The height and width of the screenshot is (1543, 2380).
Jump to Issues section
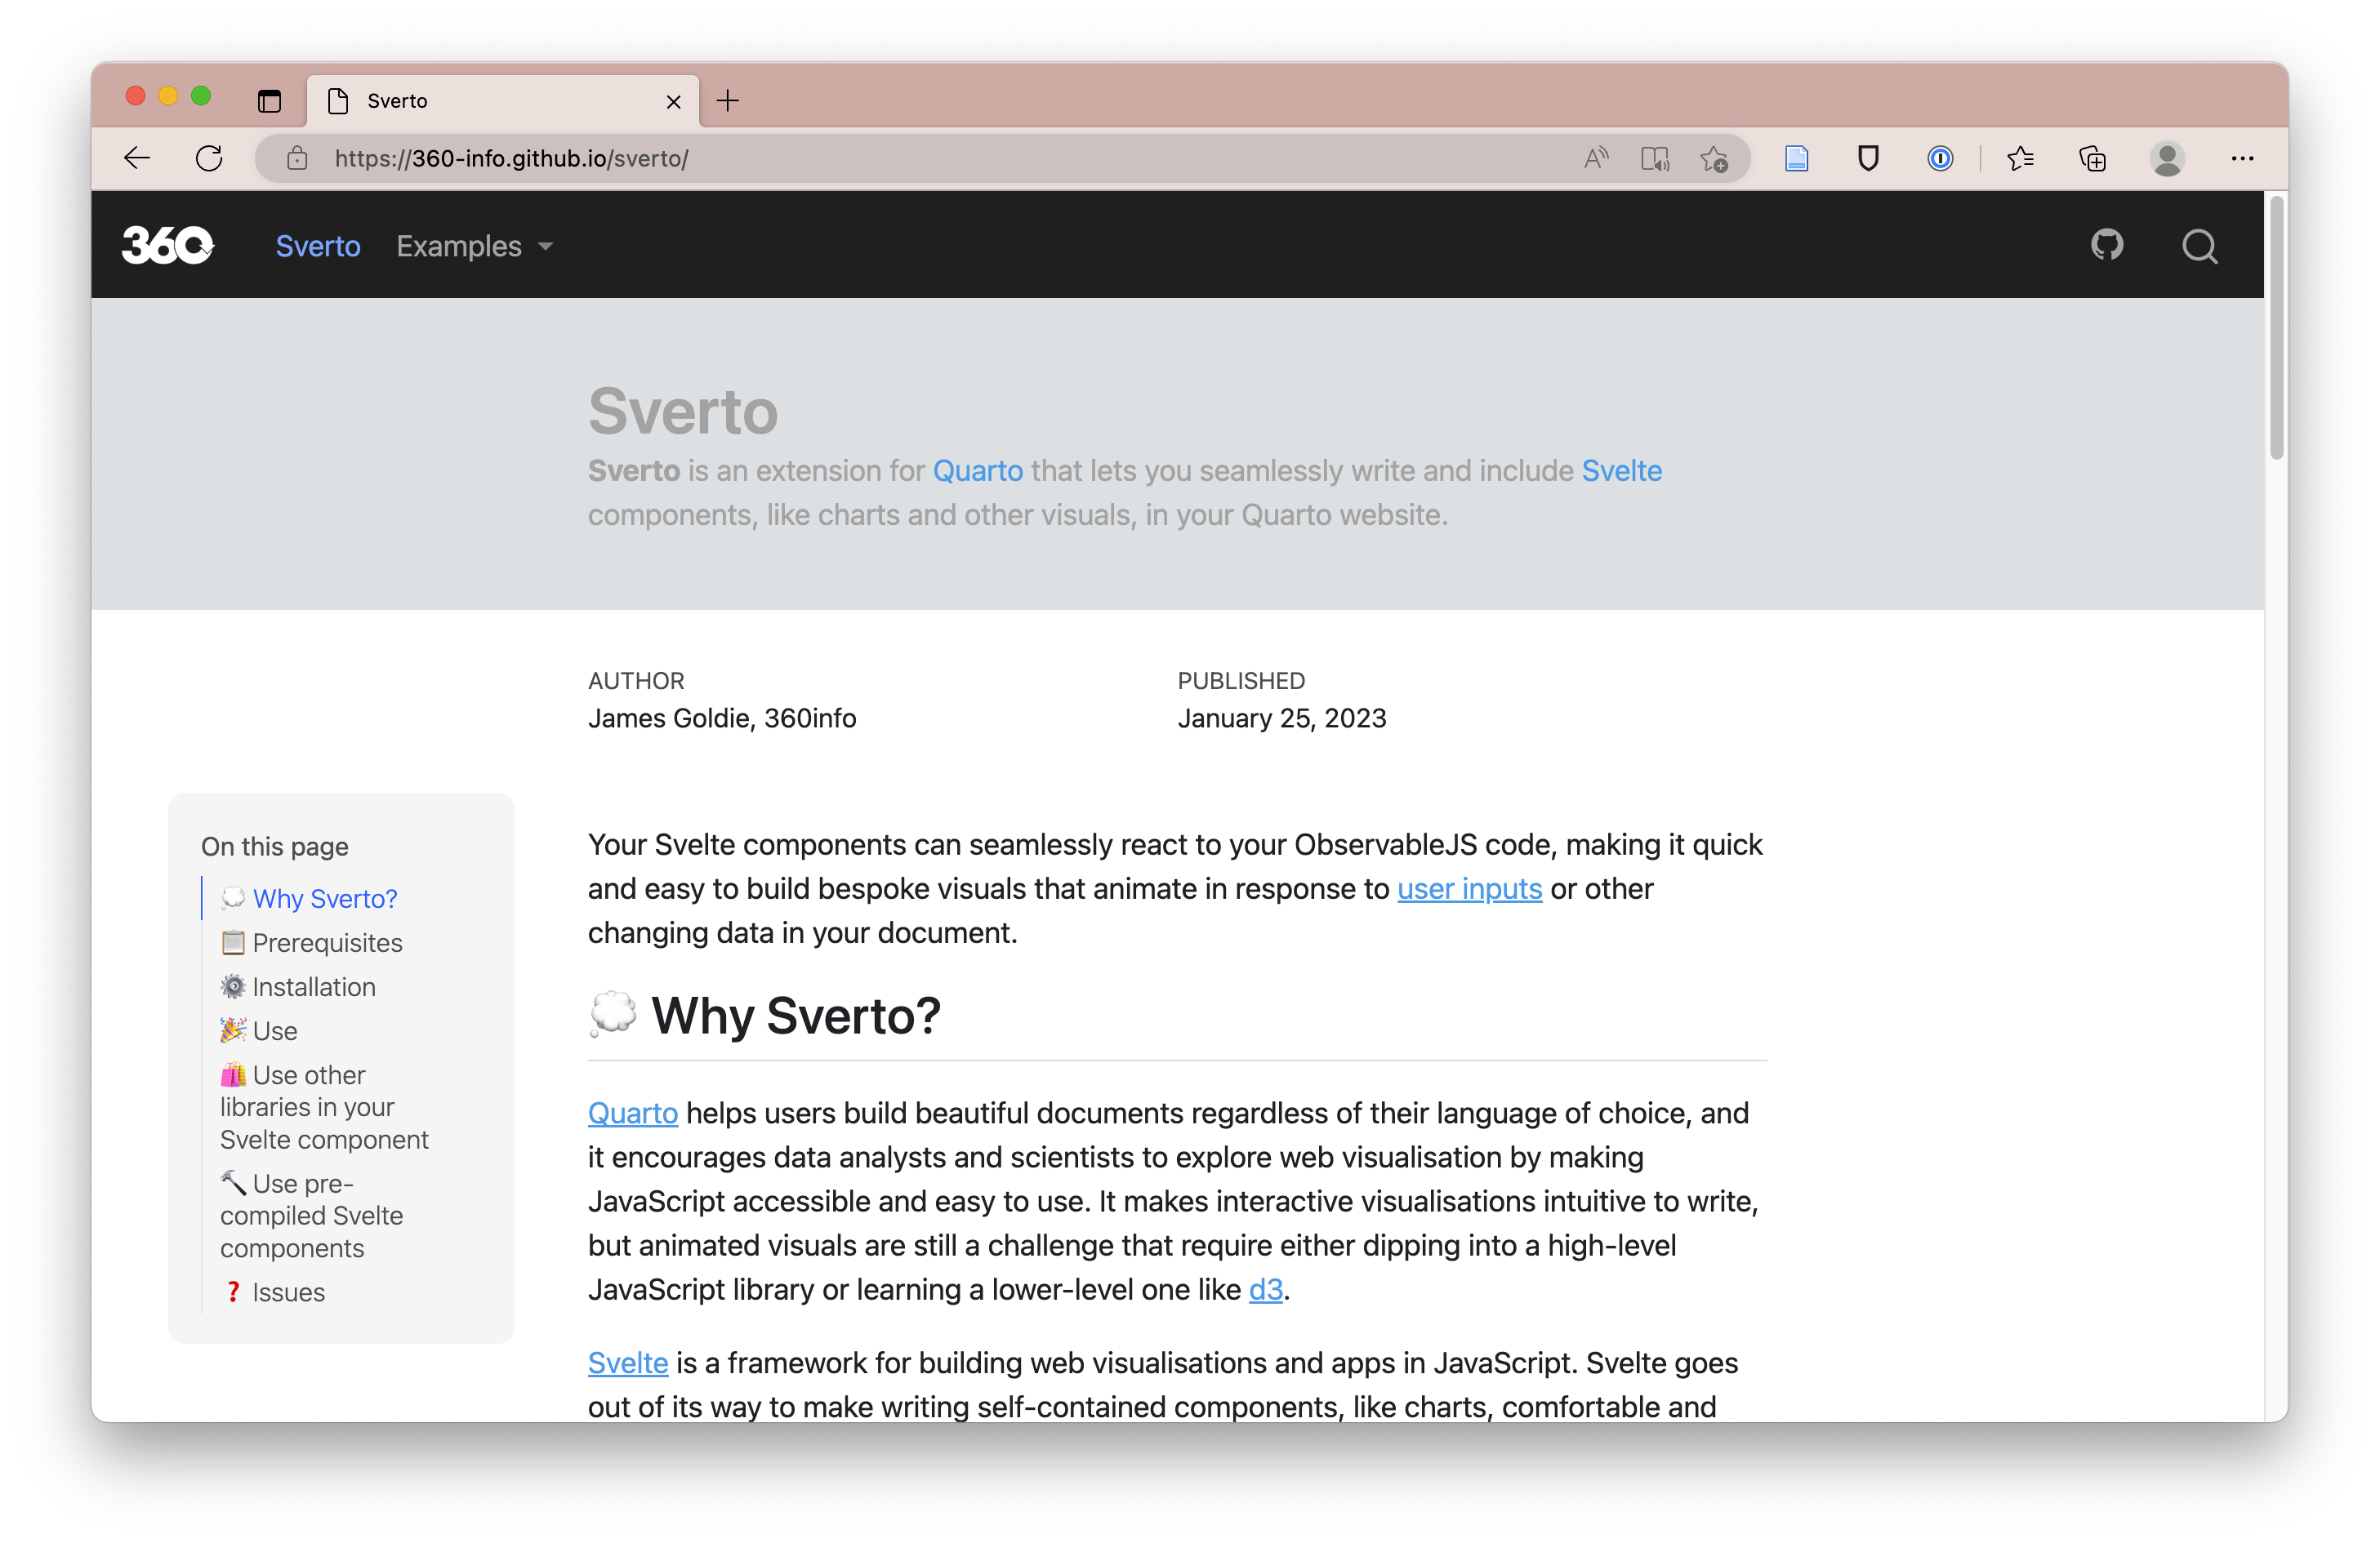[x=273, y=1292]
